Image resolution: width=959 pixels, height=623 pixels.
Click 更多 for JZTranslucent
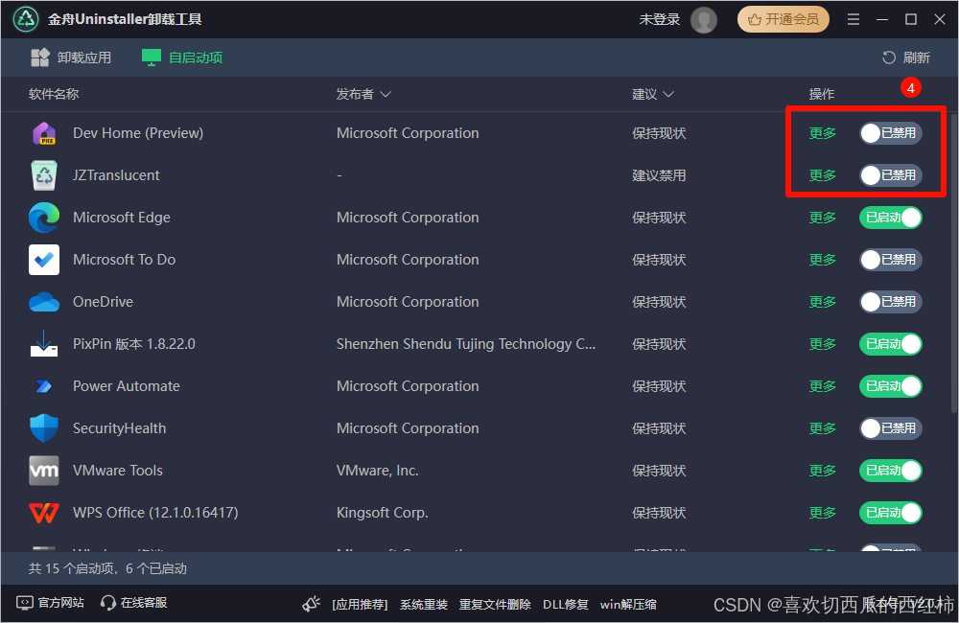click(822, 174)
